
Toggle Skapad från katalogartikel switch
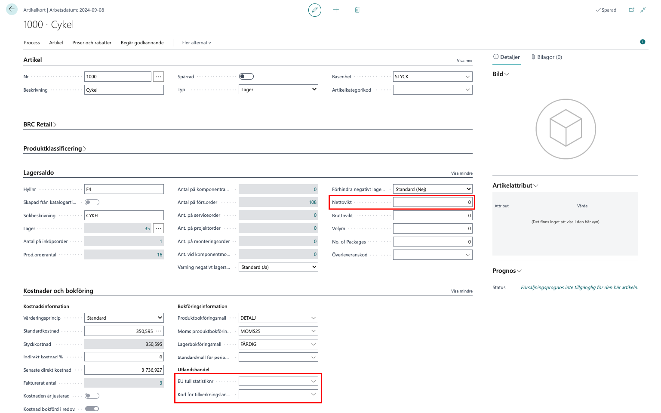point(92,202)
